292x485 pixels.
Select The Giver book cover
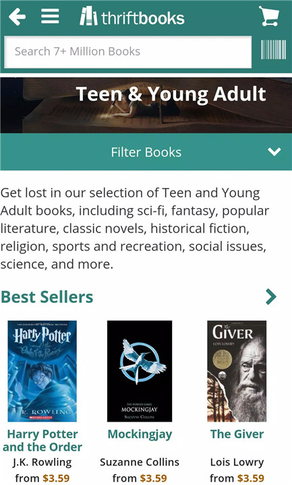[x=237, y=371]
